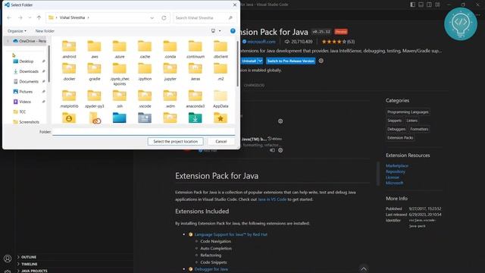Viewport: 485px width, 273px height.
Task: Open the .ipynb_checkpoints folder
Action: pyautogui.click(x=120, y=74)
